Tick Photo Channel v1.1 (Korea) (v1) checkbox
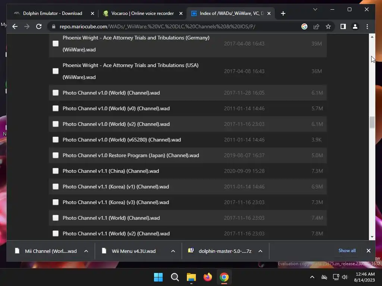 [x=56, y=187]
